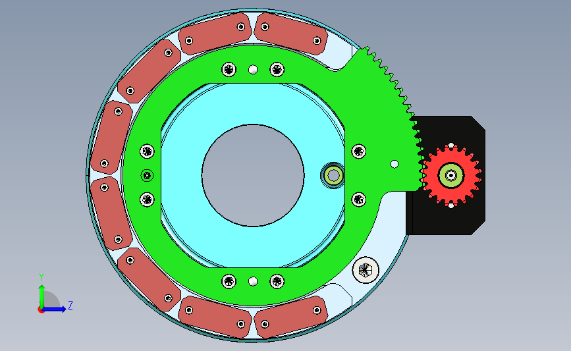Click the Z axis label of the triad
This screenshot has height=351, width=571.
point(70,305)
